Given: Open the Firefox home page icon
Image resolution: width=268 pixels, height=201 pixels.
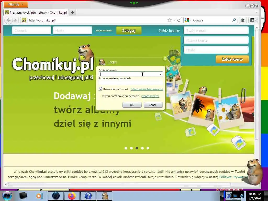Looking at the screenshot, I should [x=243, y=20].
